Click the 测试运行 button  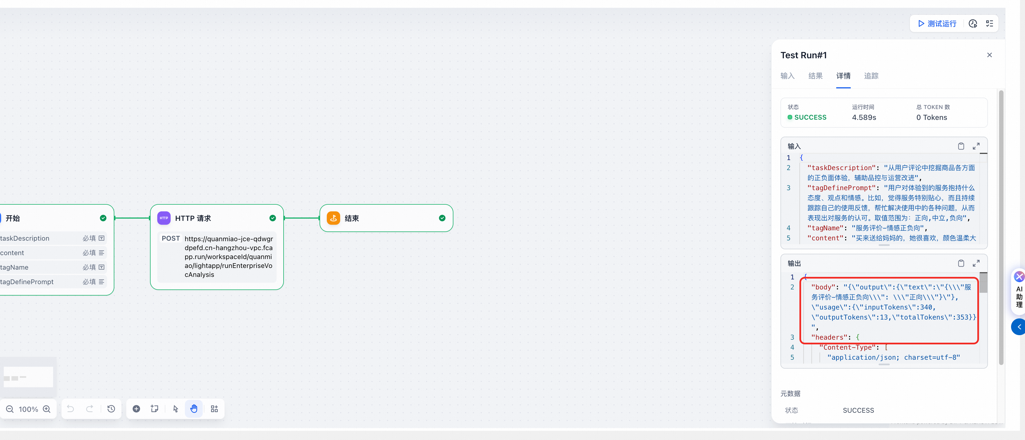937,23
